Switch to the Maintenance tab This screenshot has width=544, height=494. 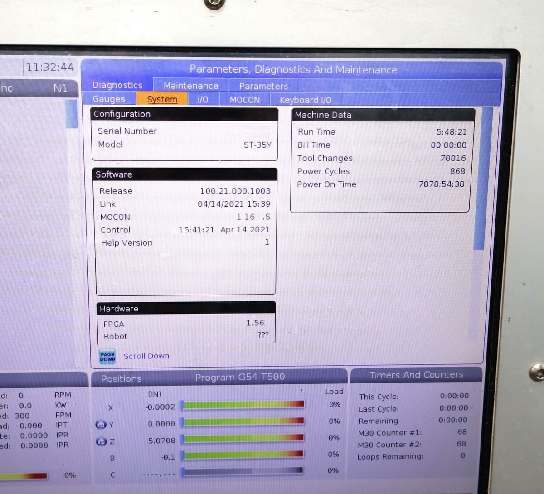point(190,86)
